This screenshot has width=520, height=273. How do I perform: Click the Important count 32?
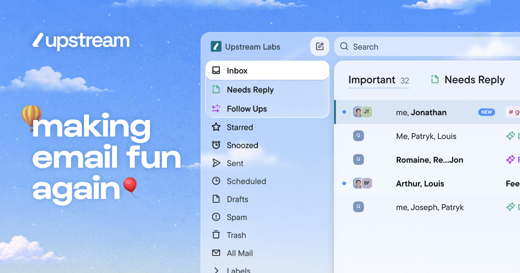click(405, 81)
